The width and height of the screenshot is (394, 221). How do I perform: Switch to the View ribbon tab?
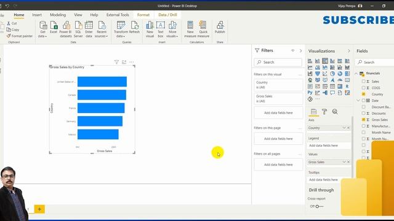pyautogui.click(x=78, y=15)
